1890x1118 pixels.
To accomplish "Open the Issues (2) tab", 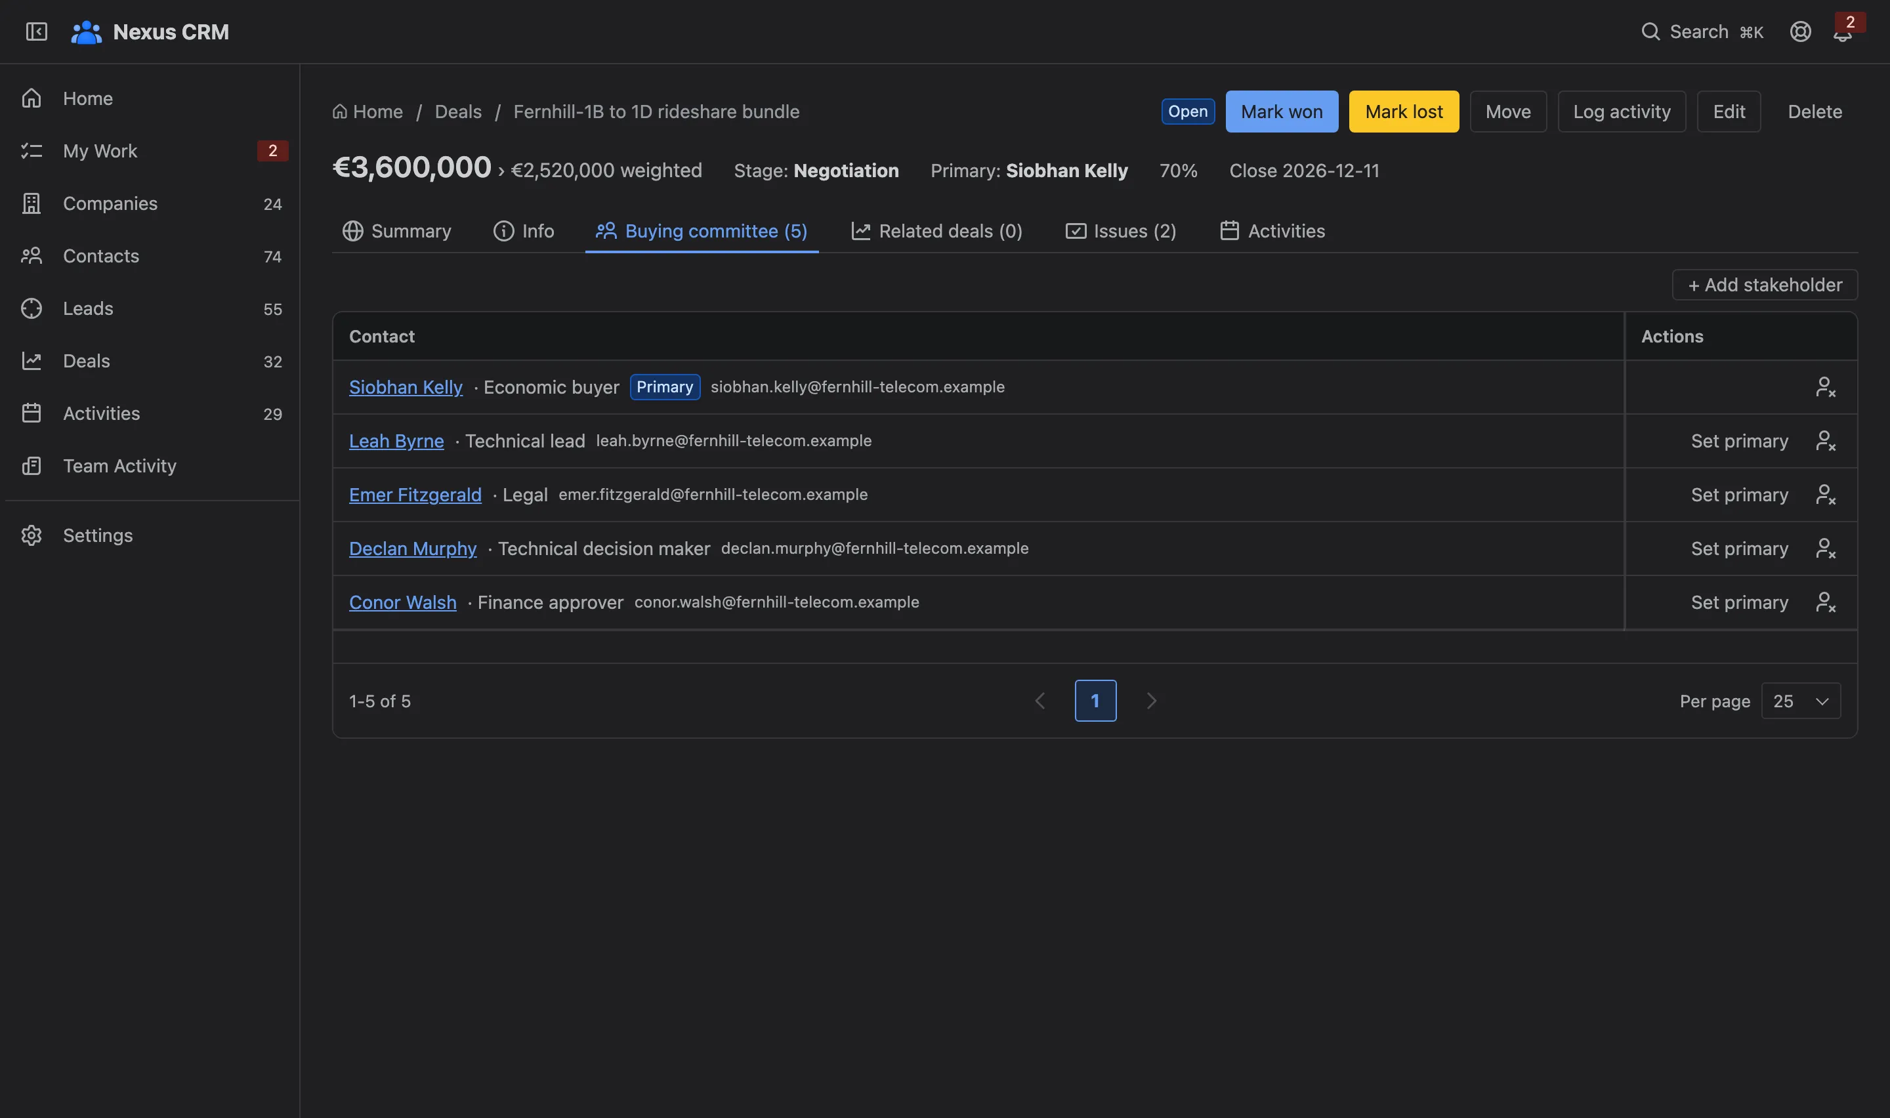I will click(1120, 232).
